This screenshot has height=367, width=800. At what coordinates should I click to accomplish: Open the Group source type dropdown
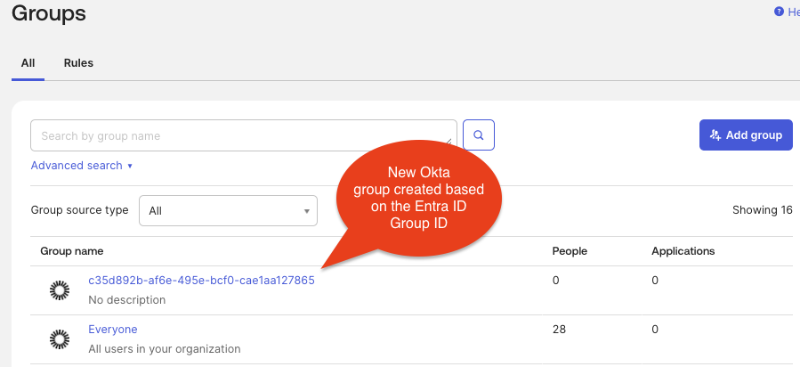coord(228,211)
